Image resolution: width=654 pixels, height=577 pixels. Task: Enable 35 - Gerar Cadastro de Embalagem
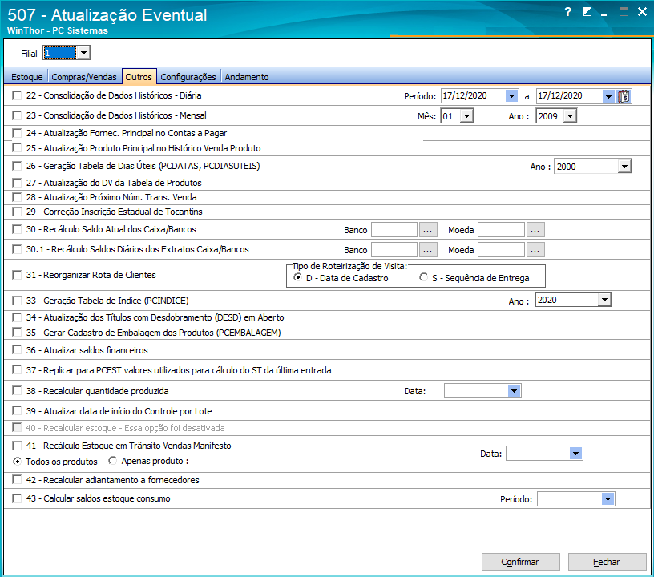17,333
